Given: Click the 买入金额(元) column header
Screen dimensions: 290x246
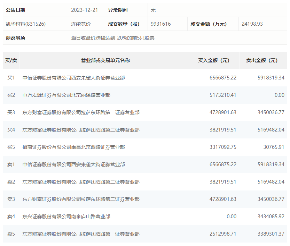Looking at the screenshot, I should pos(214,60).
